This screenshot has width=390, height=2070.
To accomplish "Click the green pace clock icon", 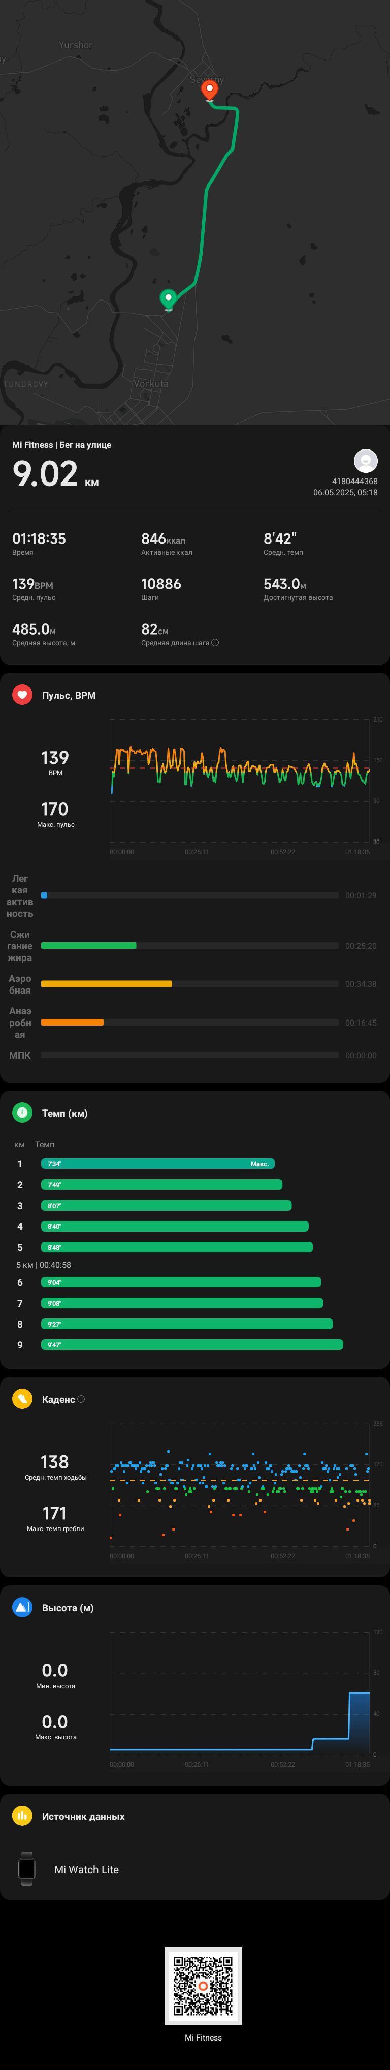I will click(22, 1113).
